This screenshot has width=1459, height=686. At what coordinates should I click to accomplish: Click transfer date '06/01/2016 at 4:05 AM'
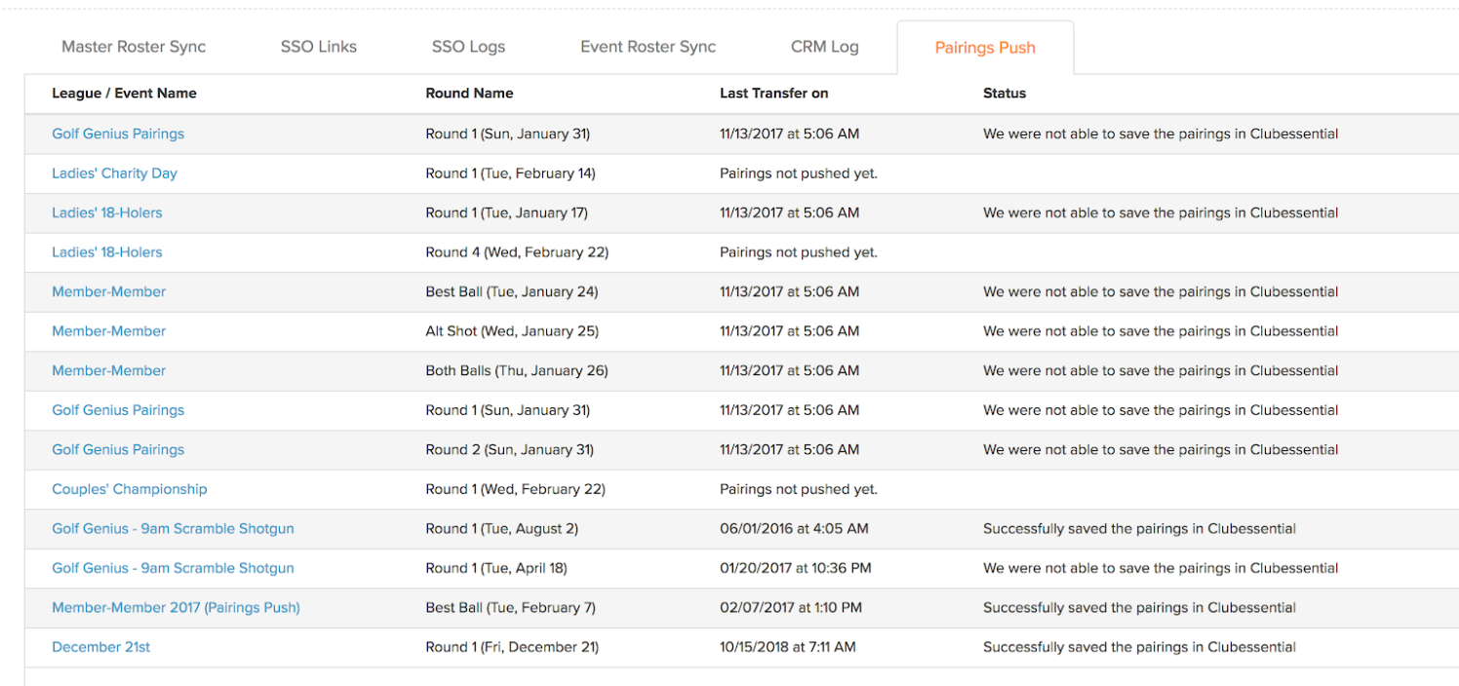coord(794,529)
